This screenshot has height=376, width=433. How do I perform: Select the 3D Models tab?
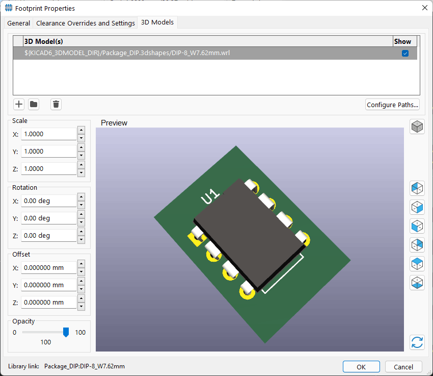[x=157, y=22]
